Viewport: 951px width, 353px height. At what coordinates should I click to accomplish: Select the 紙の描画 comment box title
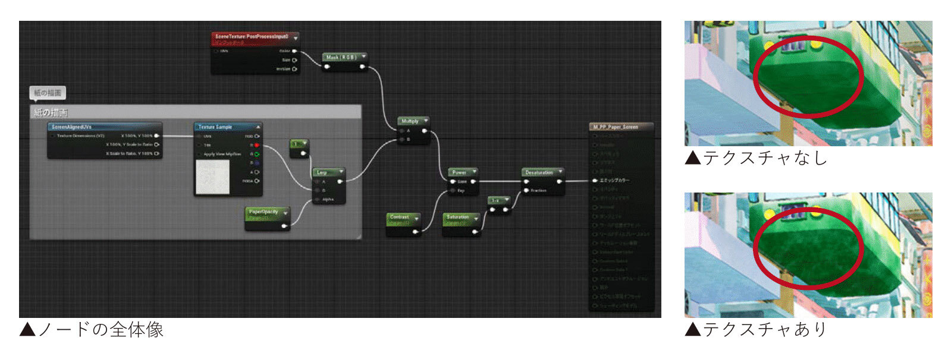tap(51, 113)
